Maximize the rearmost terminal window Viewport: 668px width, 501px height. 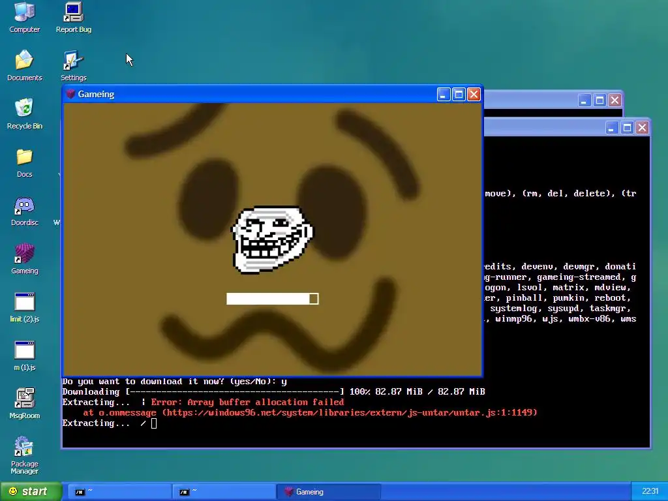[x=600, y=100]
